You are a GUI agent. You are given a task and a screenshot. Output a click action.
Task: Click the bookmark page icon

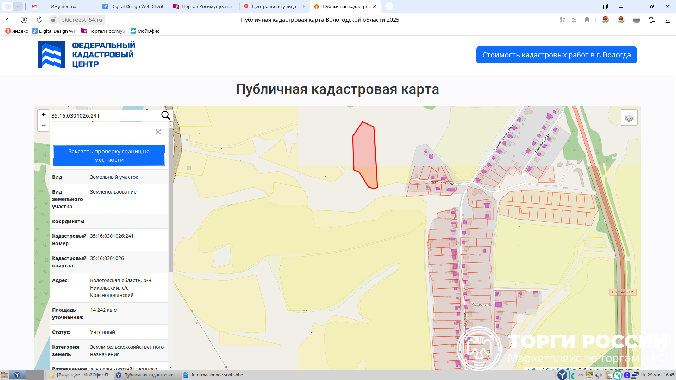click(587, 20)
